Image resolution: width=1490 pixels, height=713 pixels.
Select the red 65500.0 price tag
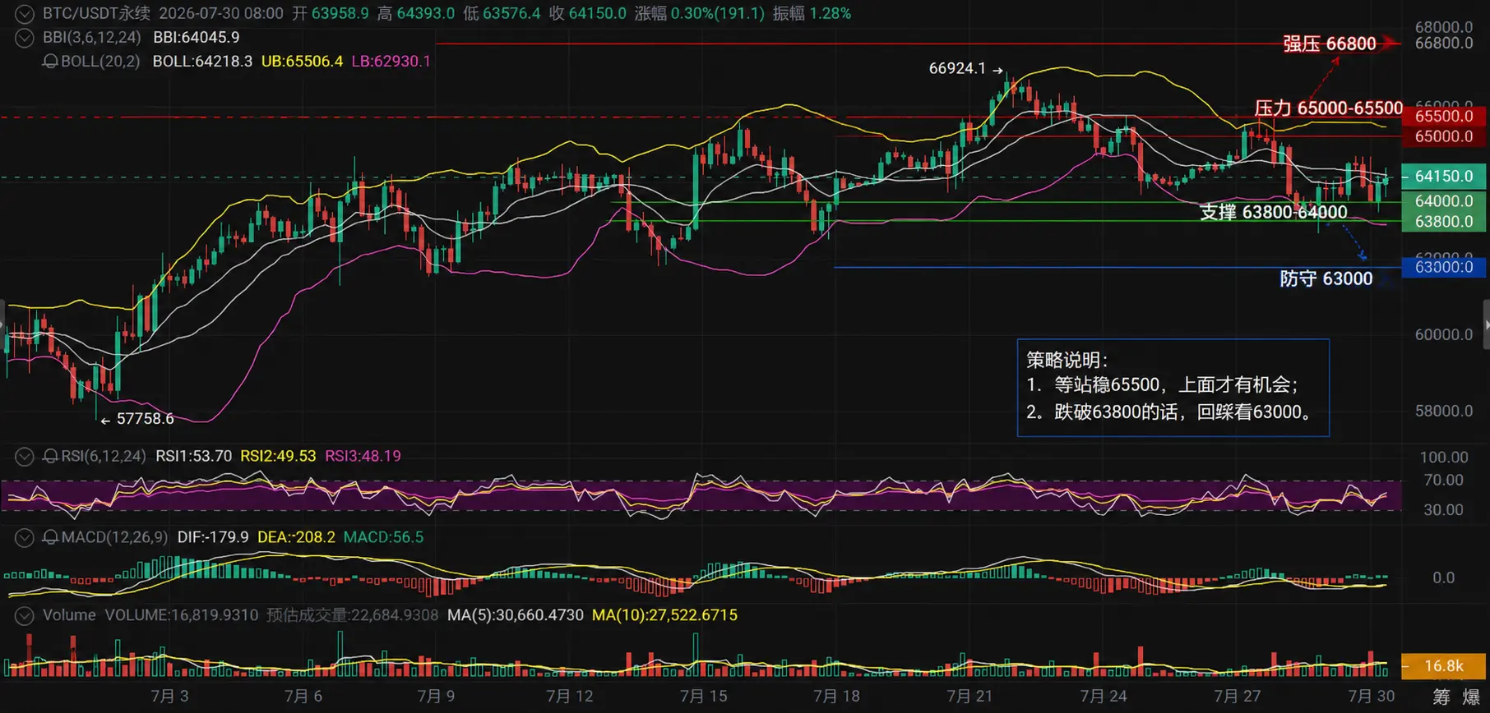pyautogui.click(x=1444, y=116)
